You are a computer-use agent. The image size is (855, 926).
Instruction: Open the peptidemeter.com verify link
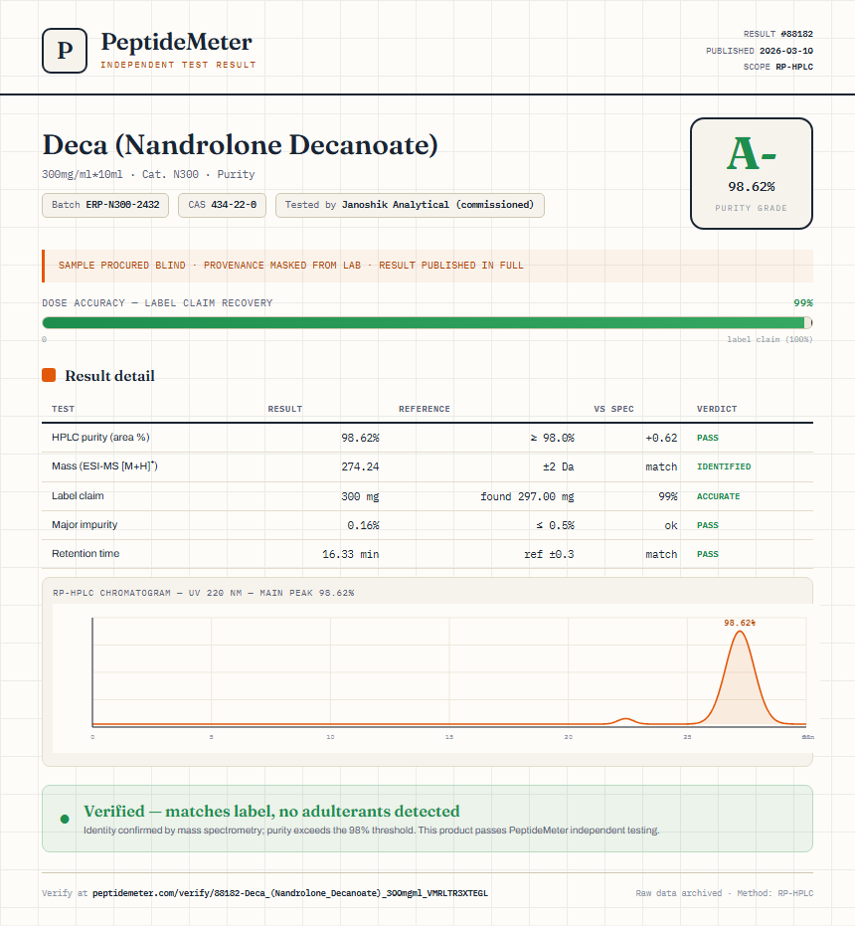290,893
